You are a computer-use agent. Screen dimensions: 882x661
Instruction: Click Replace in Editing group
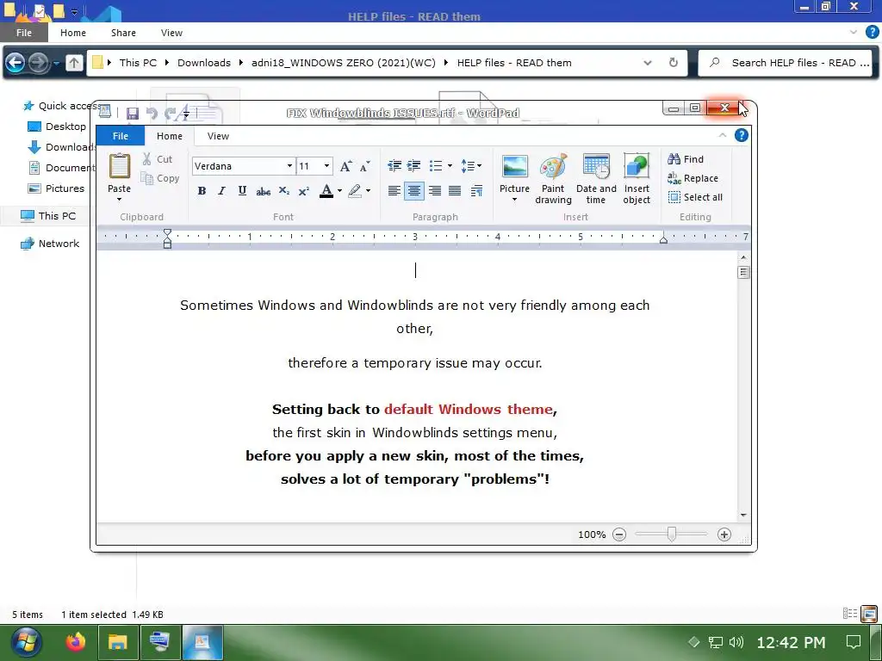(693, 178)
